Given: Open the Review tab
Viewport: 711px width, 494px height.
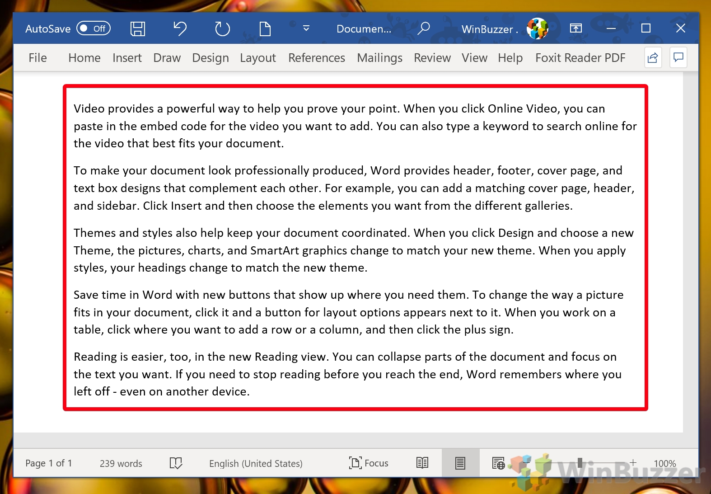Looking at the screenshot, I should tap(432, 58).
